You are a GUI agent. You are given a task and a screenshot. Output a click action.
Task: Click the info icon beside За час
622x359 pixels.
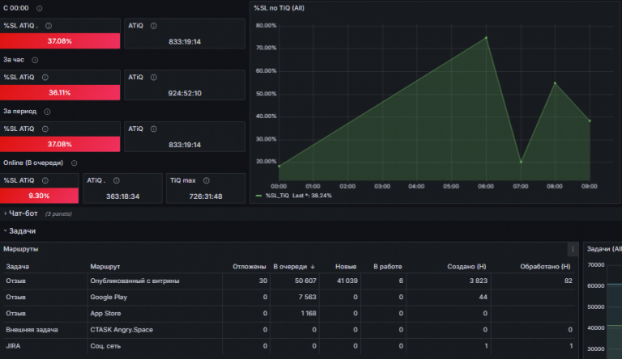tap(35, 60)
